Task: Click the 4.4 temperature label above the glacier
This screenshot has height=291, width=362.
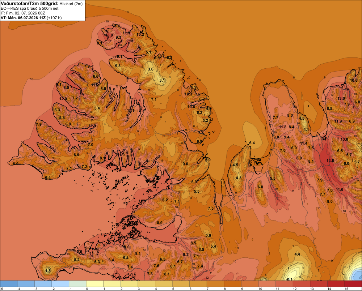Action: click(297, 254)
